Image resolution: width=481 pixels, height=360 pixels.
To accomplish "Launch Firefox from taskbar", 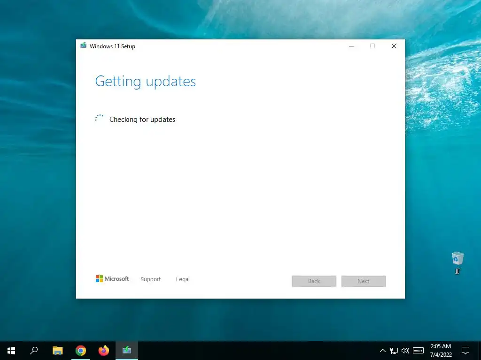I will point(104,351).
